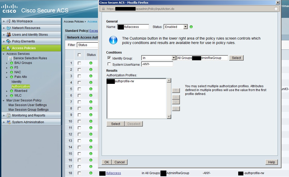The image size is (289, 177).
Task: Open Help in the rule dialog
Action: [271, 162]
